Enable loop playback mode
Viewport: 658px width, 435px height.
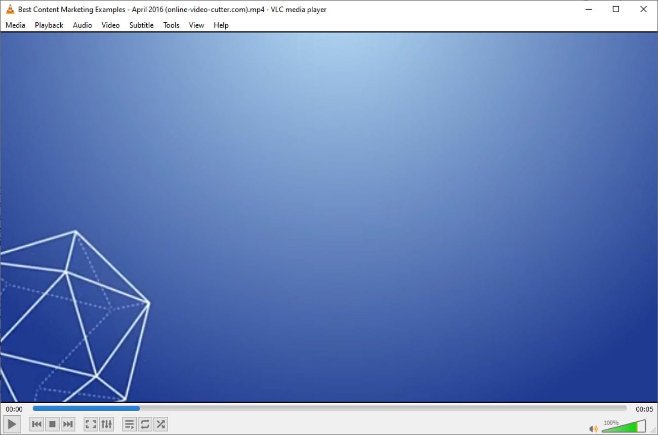click(145, 424)
